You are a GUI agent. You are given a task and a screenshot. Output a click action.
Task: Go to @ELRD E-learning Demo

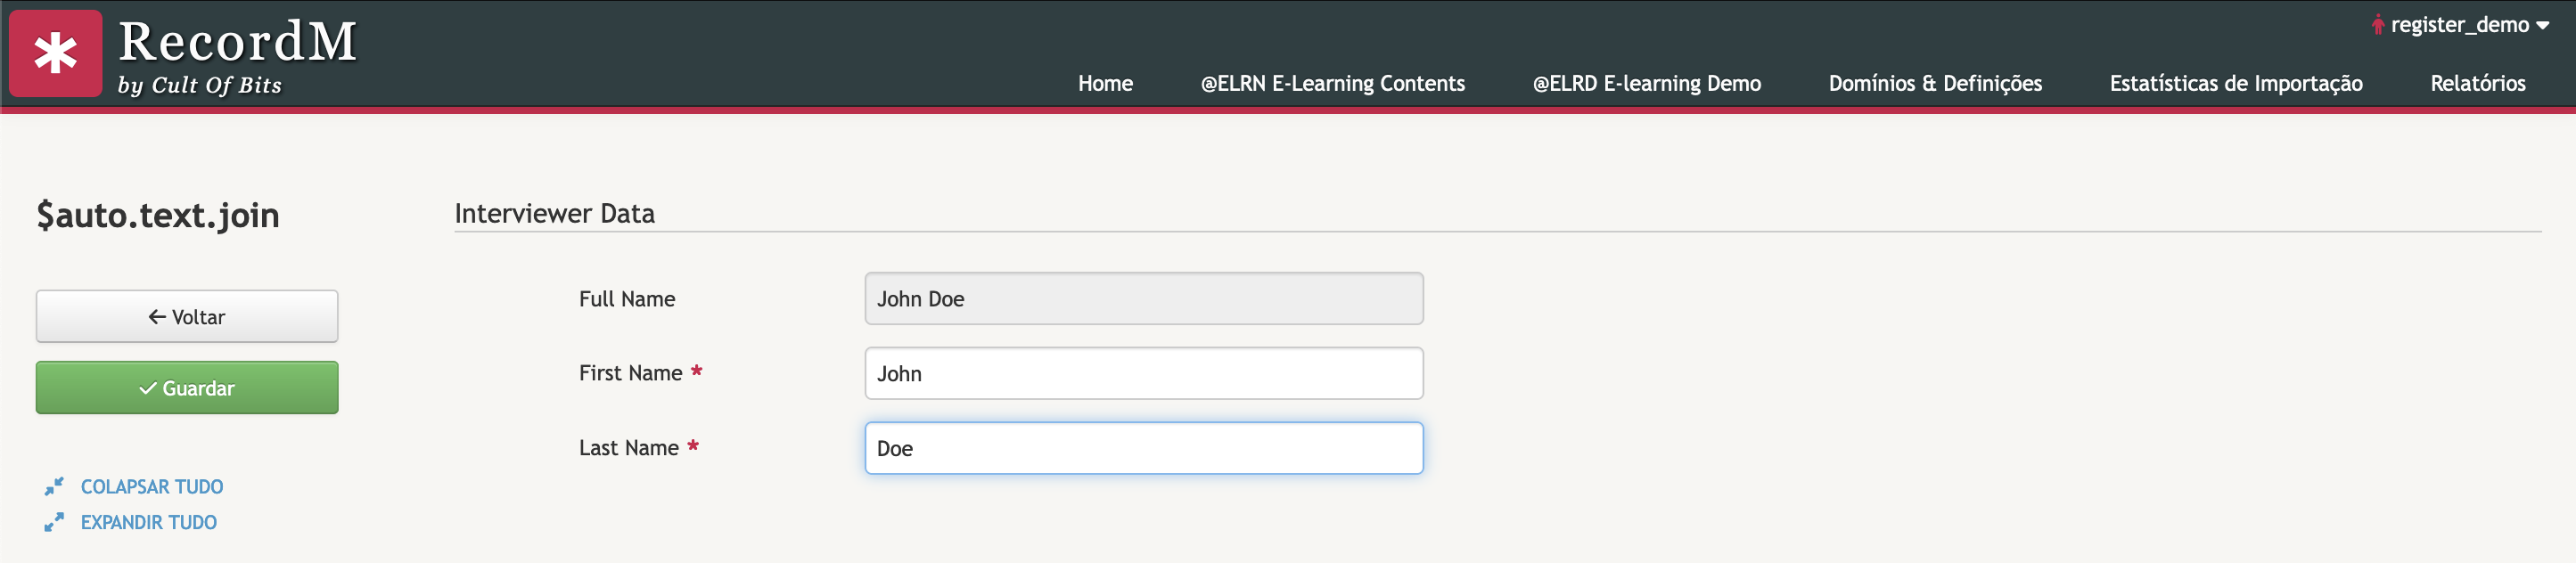1646,83
